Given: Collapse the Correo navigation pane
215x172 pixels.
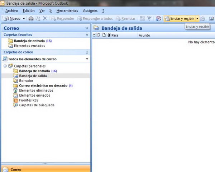Looking at the screenshot, I should coord(87,28).
